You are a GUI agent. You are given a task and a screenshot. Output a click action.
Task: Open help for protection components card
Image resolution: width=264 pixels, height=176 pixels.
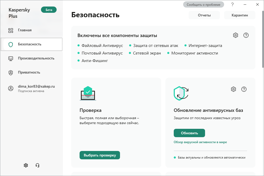click(246, 35)
